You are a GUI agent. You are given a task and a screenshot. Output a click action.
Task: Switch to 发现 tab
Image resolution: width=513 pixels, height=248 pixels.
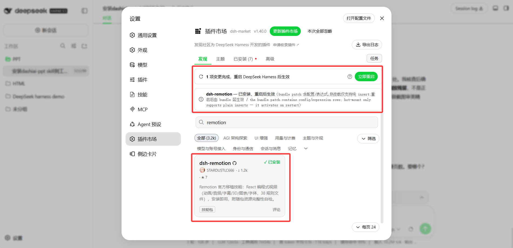click(x=203, y=59)
